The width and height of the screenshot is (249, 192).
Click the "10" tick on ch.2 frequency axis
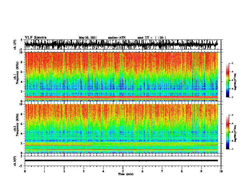click(21, 104)
